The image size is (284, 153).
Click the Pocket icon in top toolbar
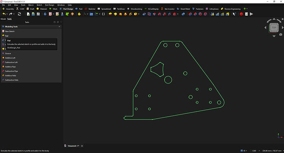144,14
